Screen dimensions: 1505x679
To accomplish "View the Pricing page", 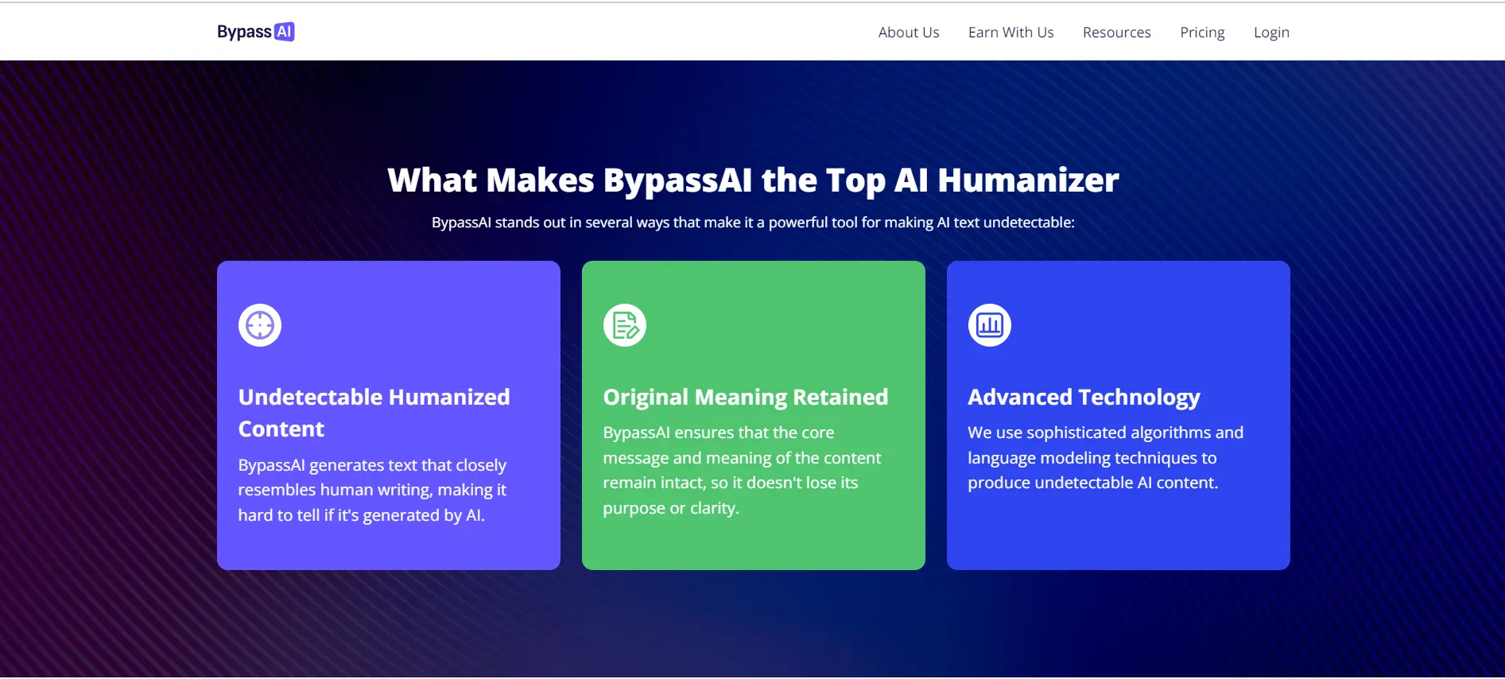I will (1202, 33).
